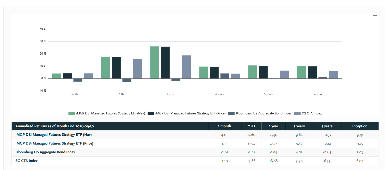Click the SG CTA 5 years value 6.33
The height and width of the screenshot is (170, 385).
click(327, 161)
